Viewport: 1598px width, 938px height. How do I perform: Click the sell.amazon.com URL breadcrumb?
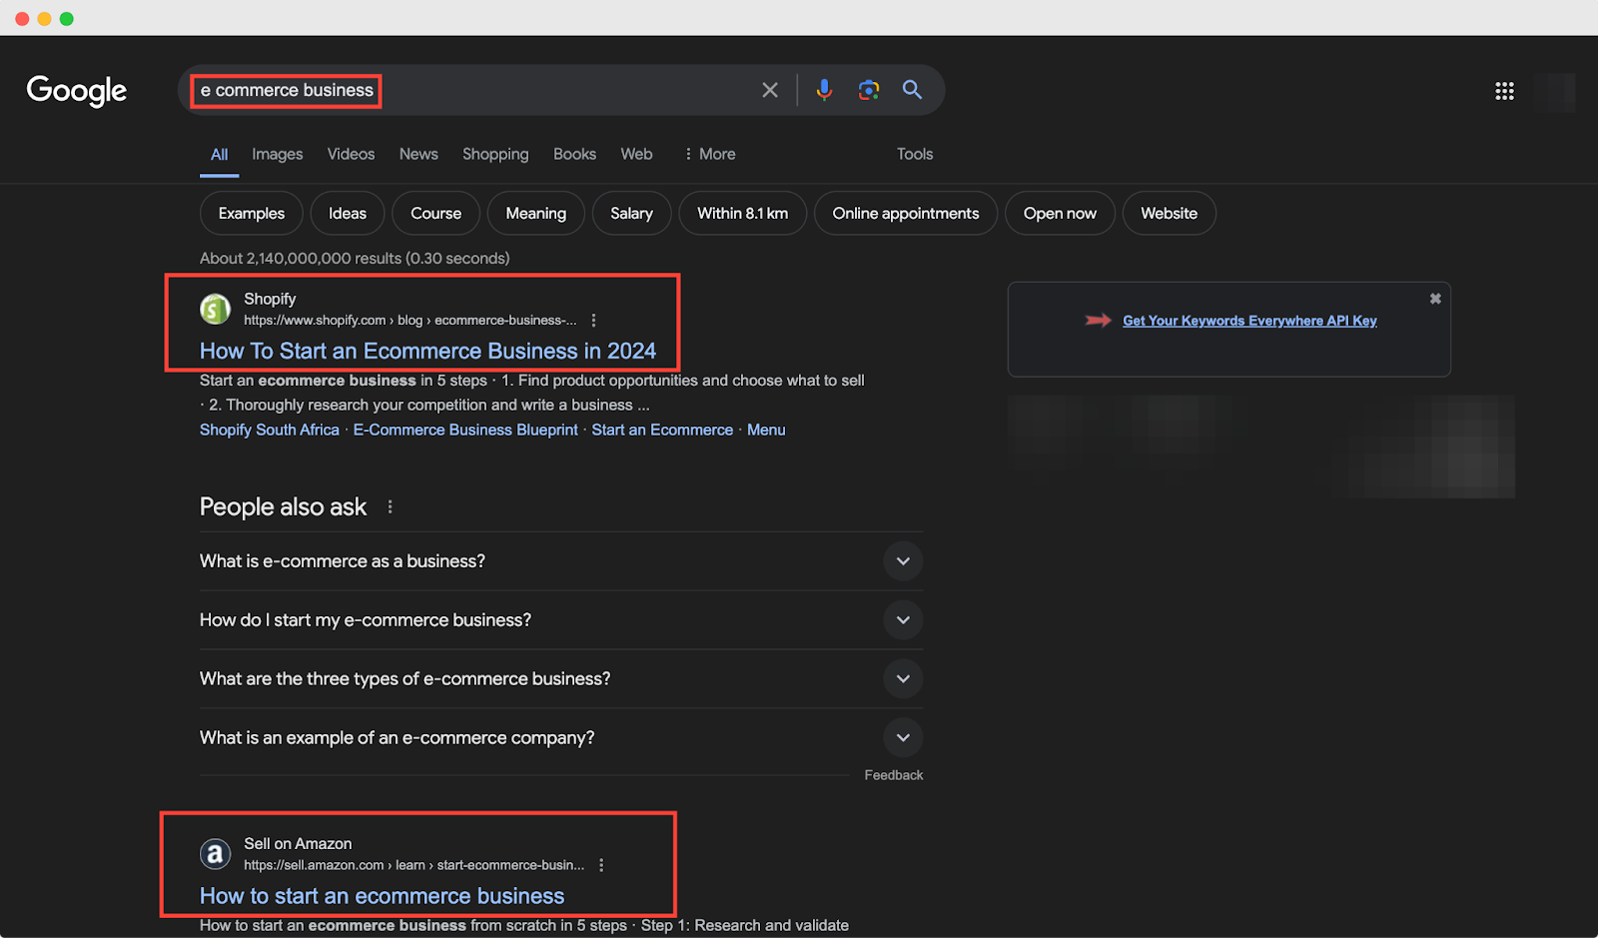[414, 865]
